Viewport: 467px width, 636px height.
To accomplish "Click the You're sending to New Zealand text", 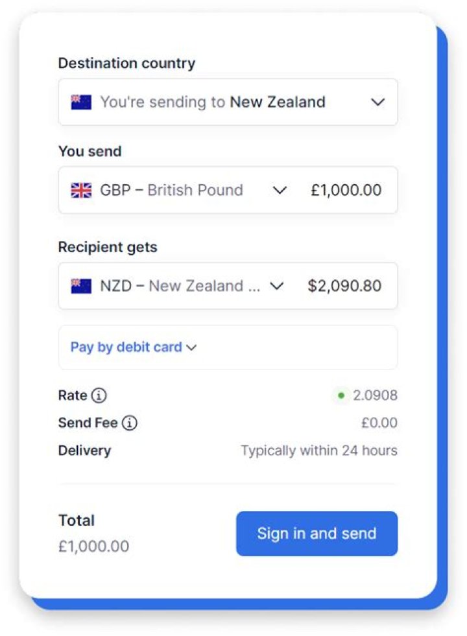I will [213, 101].
